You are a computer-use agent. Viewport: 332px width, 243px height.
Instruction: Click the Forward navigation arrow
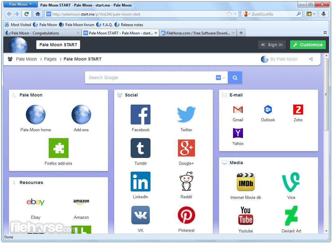(x=17, y=14)
